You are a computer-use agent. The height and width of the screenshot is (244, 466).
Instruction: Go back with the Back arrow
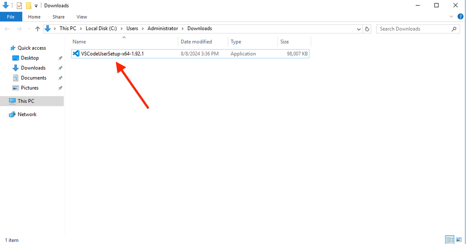tap(7, 29)
